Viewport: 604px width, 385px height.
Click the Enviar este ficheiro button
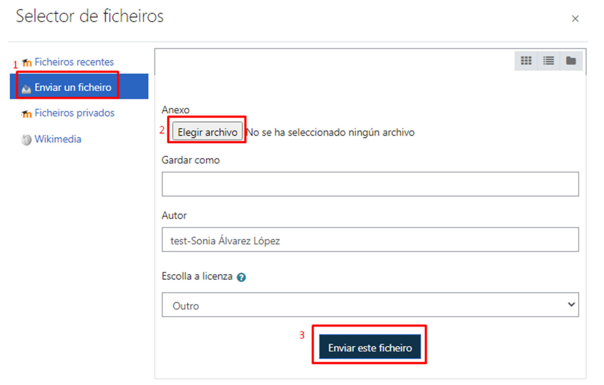click(370, 347)
